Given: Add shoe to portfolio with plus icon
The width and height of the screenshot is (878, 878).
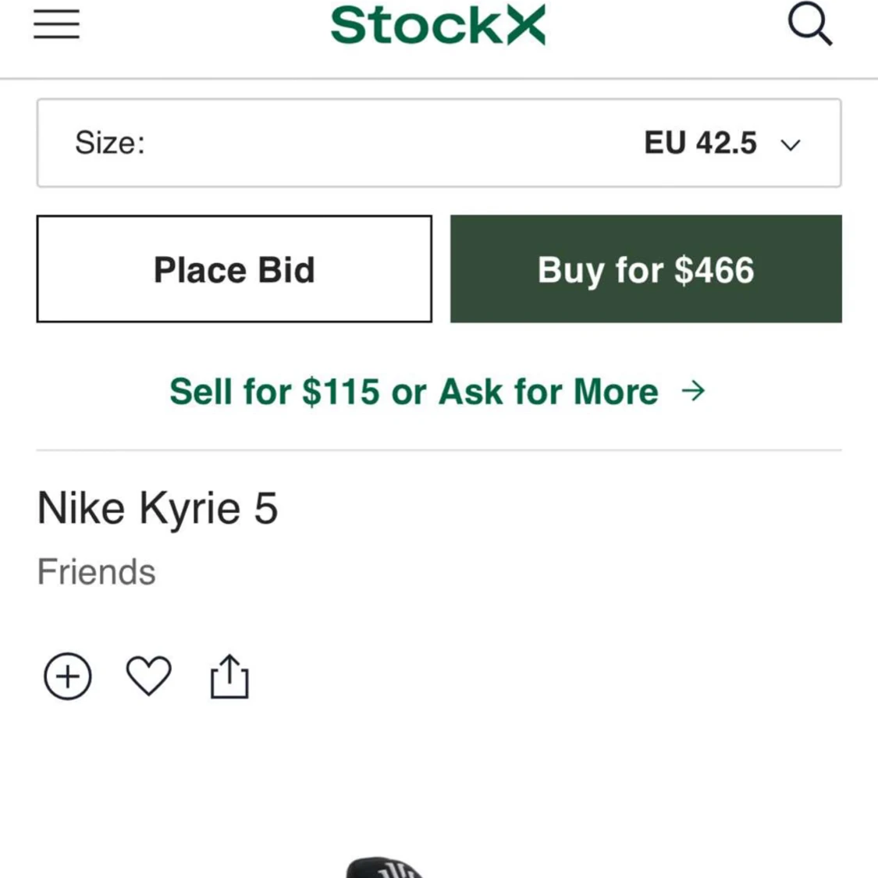Looking at the screenshot, I should [x=68, y=677].
